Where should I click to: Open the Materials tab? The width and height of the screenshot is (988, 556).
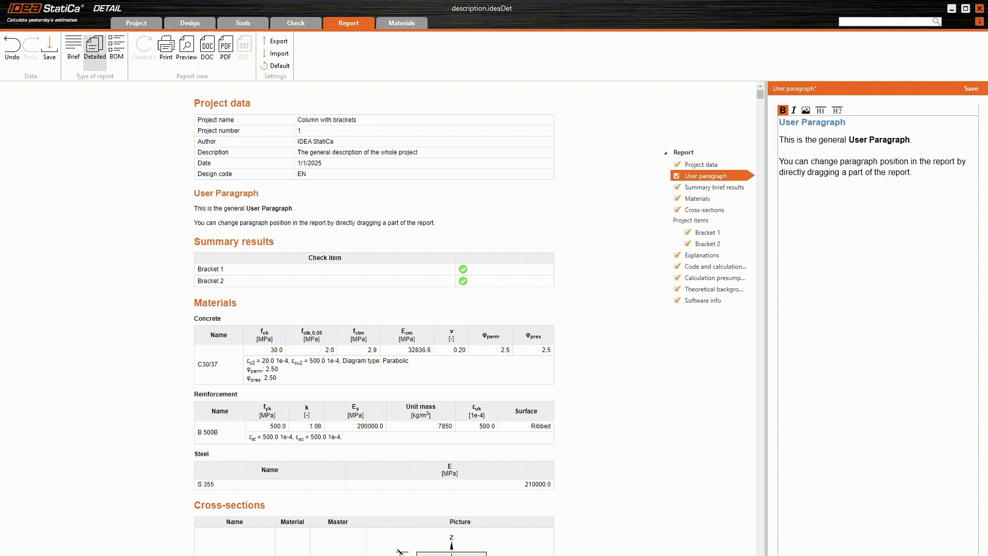(401, 23)
